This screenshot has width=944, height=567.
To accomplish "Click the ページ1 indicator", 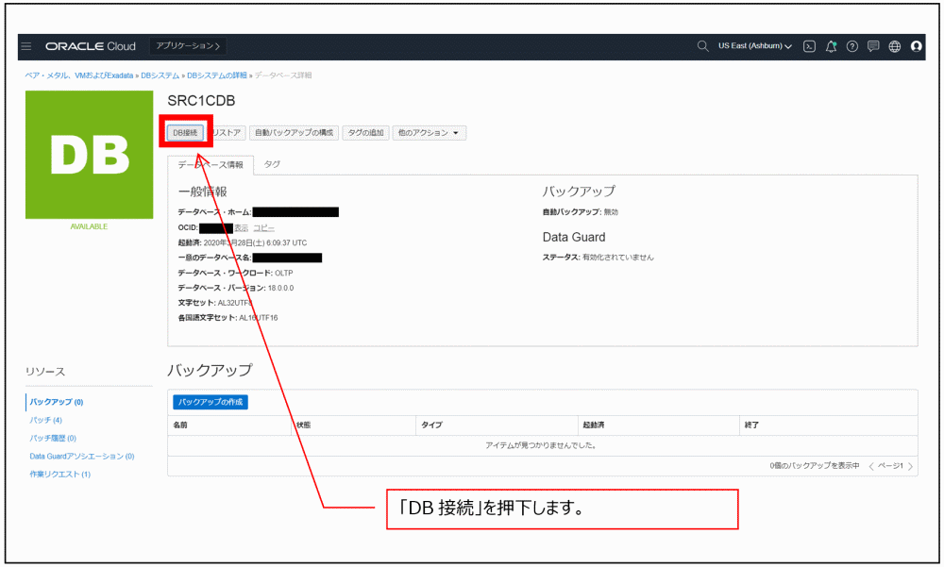I will pos(890,466).
